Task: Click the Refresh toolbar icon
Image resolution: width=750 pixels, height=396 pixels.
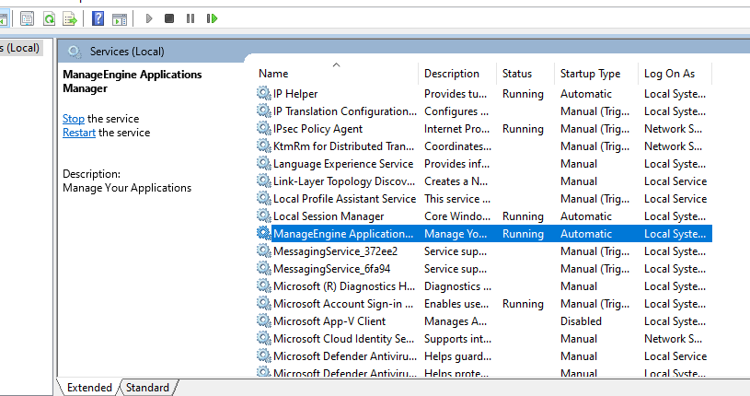Action: point(49,18)
